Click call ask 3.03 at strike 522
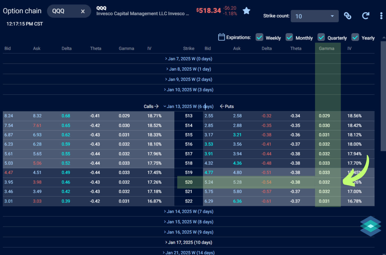 pyautogui.click(x=37, y=201)
